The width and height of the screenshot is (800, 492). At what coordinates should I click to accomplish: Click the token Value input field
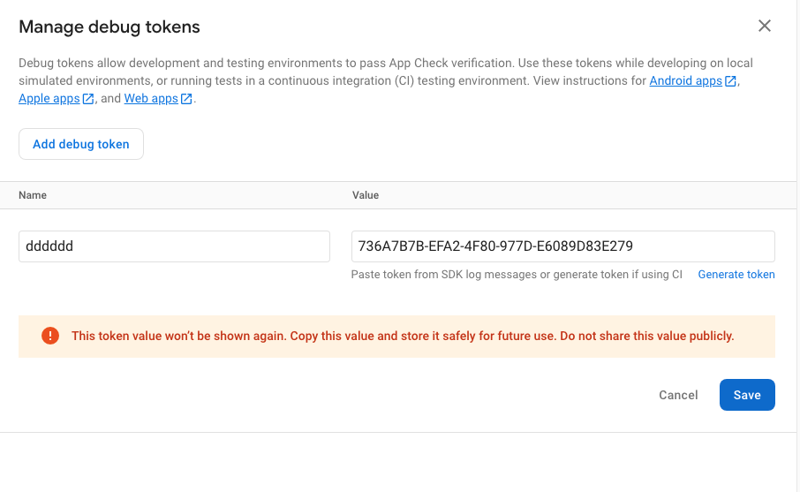point(562,246)
